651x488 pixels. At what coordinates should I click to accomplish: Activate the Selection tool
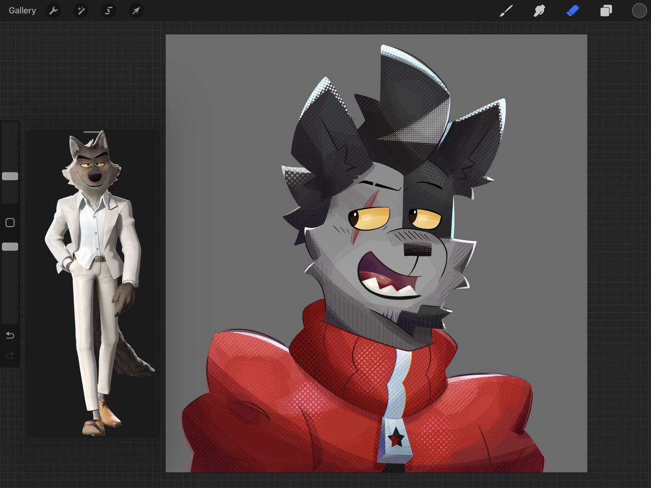click(x=108, y=11)
